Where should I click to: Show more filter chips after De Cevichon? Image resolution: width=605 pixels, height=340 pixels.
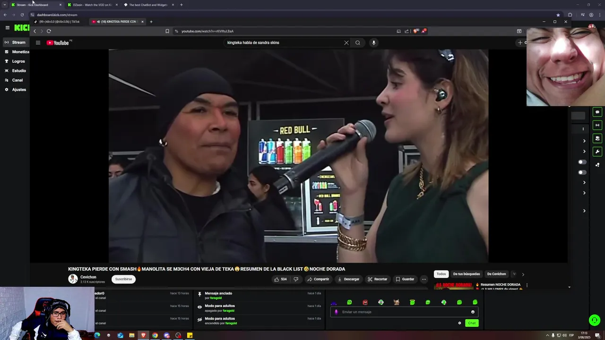pyautogui.click(x=523, y=274)
